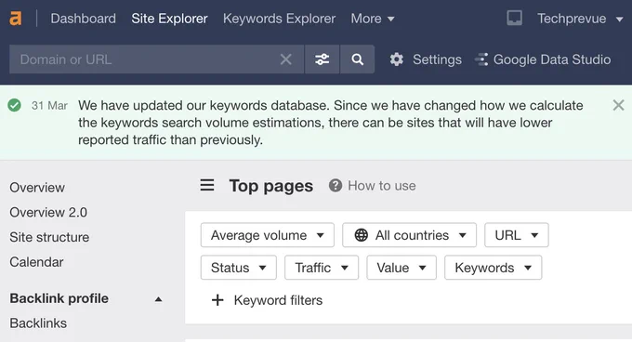Click the plus icon before Keyword filters
Viewport: 632px width, 342px height.
[217, 300]
